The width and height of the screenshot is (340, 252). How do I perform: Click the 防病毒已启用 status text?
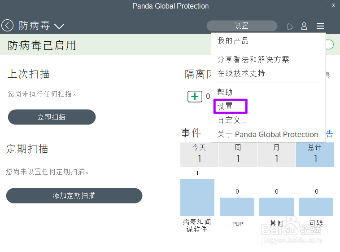(42, 45)
